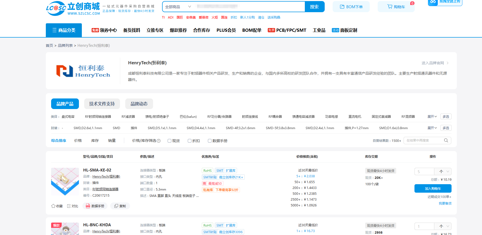Screen dimensions: 482x235
Task: Click the HenryTech brand logo
Action: (83, 71)
